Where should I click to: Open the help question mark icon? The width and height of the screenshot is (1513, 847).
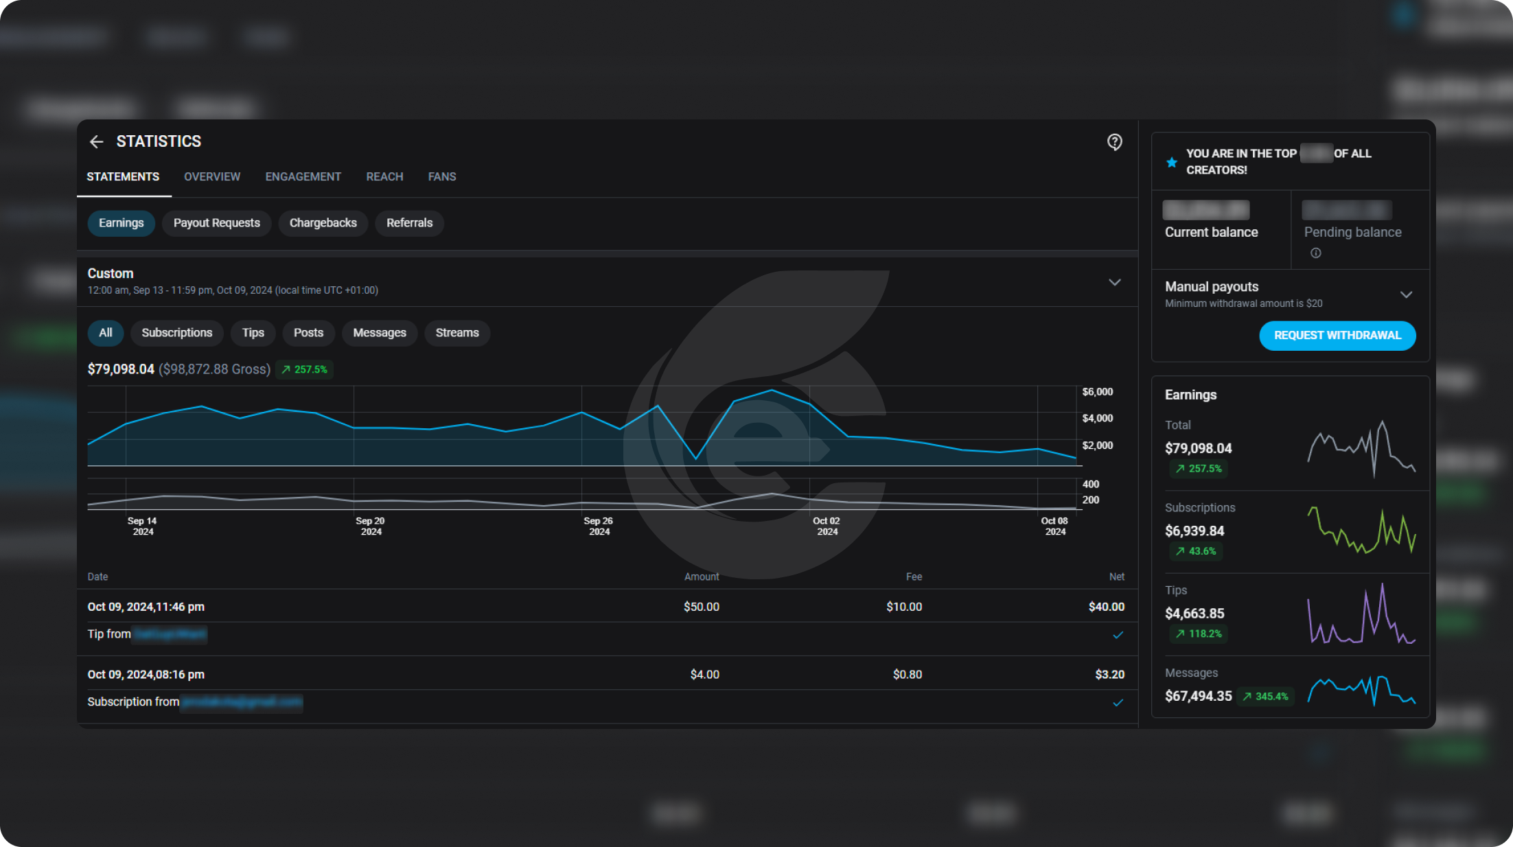tap(1114, 142)
